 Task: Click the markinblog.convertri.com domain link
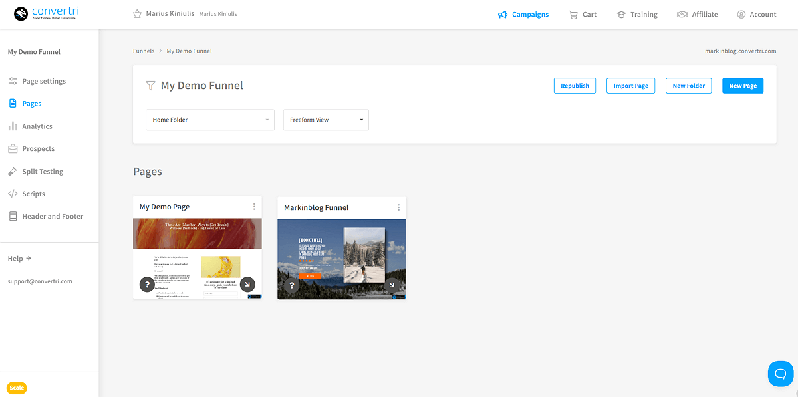pos(741,51)
